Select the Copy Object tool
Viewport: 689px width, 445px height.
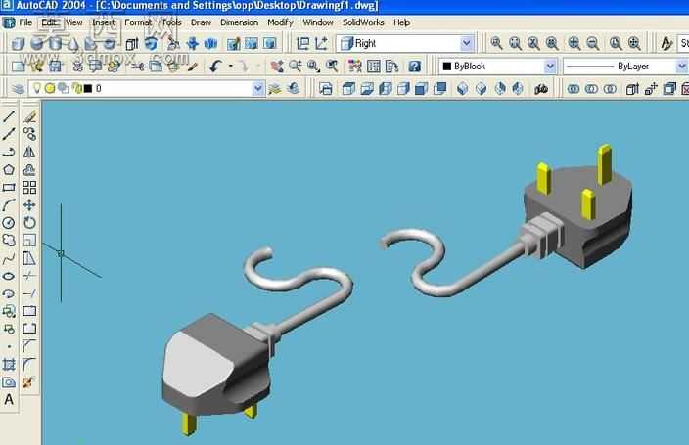(x=29, y=134)
